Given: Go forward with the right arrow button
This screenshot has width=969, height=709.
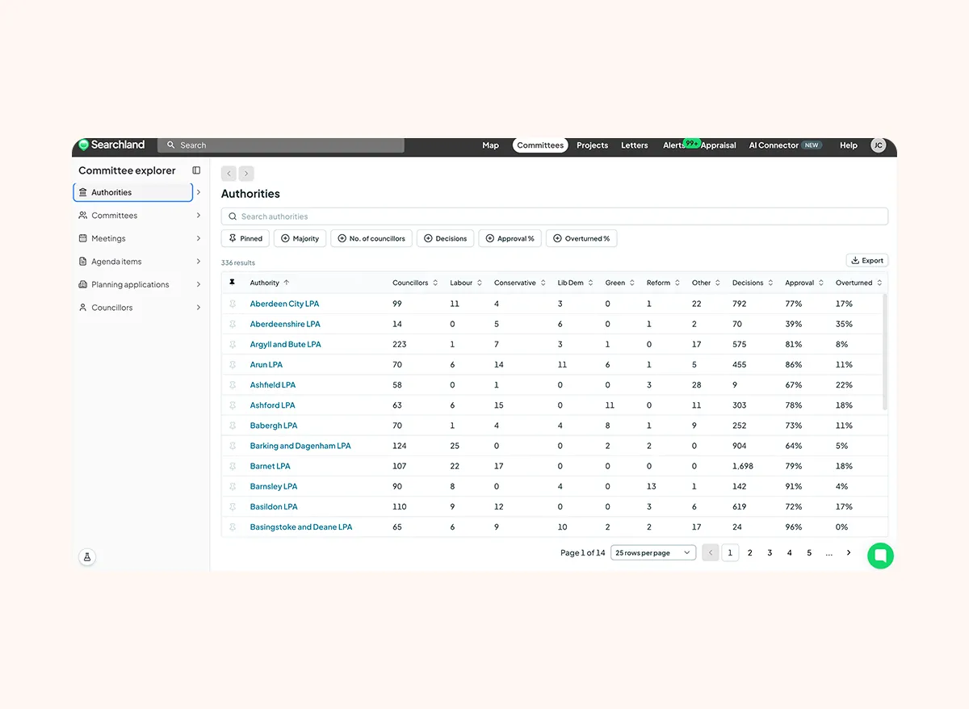Looking at the screenshot, I should 246,173.
